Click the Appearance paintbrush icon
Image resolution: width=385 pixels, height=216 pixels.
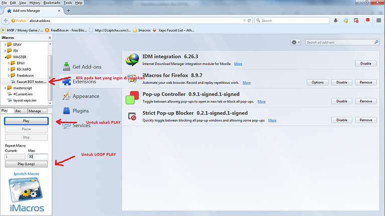click(66, 96)
